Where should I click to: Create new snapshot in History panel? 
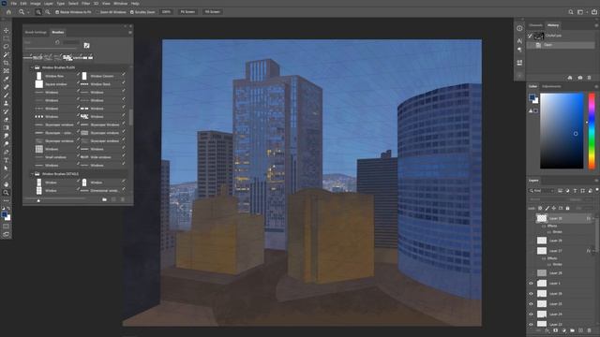click(579, 78)
